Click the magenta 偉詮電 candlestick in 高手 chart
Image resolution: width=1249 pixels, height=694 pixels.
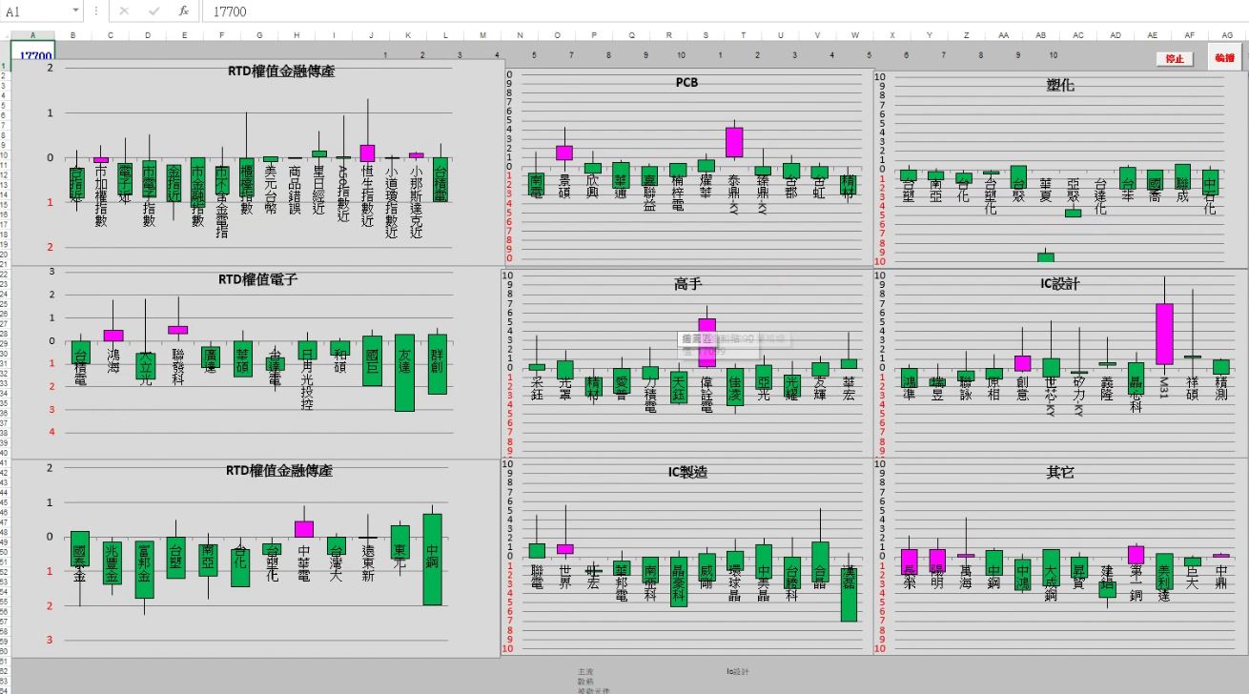tap(706, 342)
